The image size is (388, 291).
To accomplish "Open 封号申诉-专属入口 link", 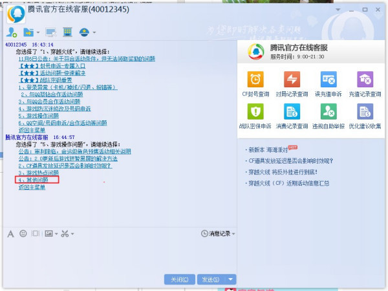I will 52,66.
